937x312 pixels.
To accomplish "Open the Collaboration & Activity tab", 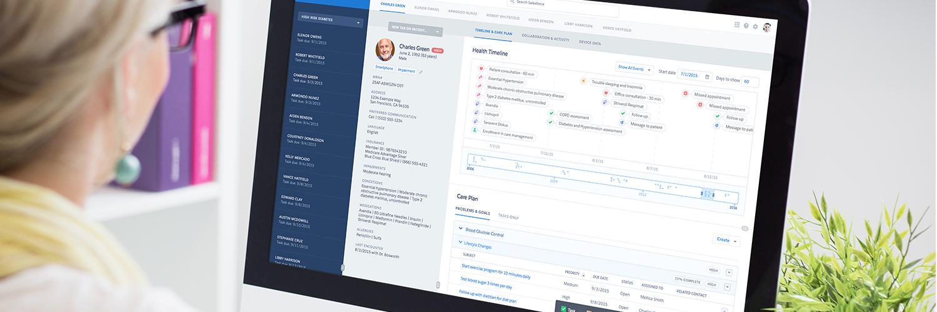I will click(x=545, y=38).
